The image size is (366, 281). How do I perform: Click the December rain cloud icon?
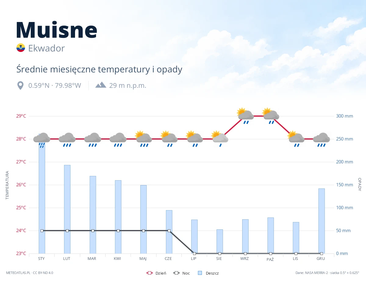click(321, 140)
